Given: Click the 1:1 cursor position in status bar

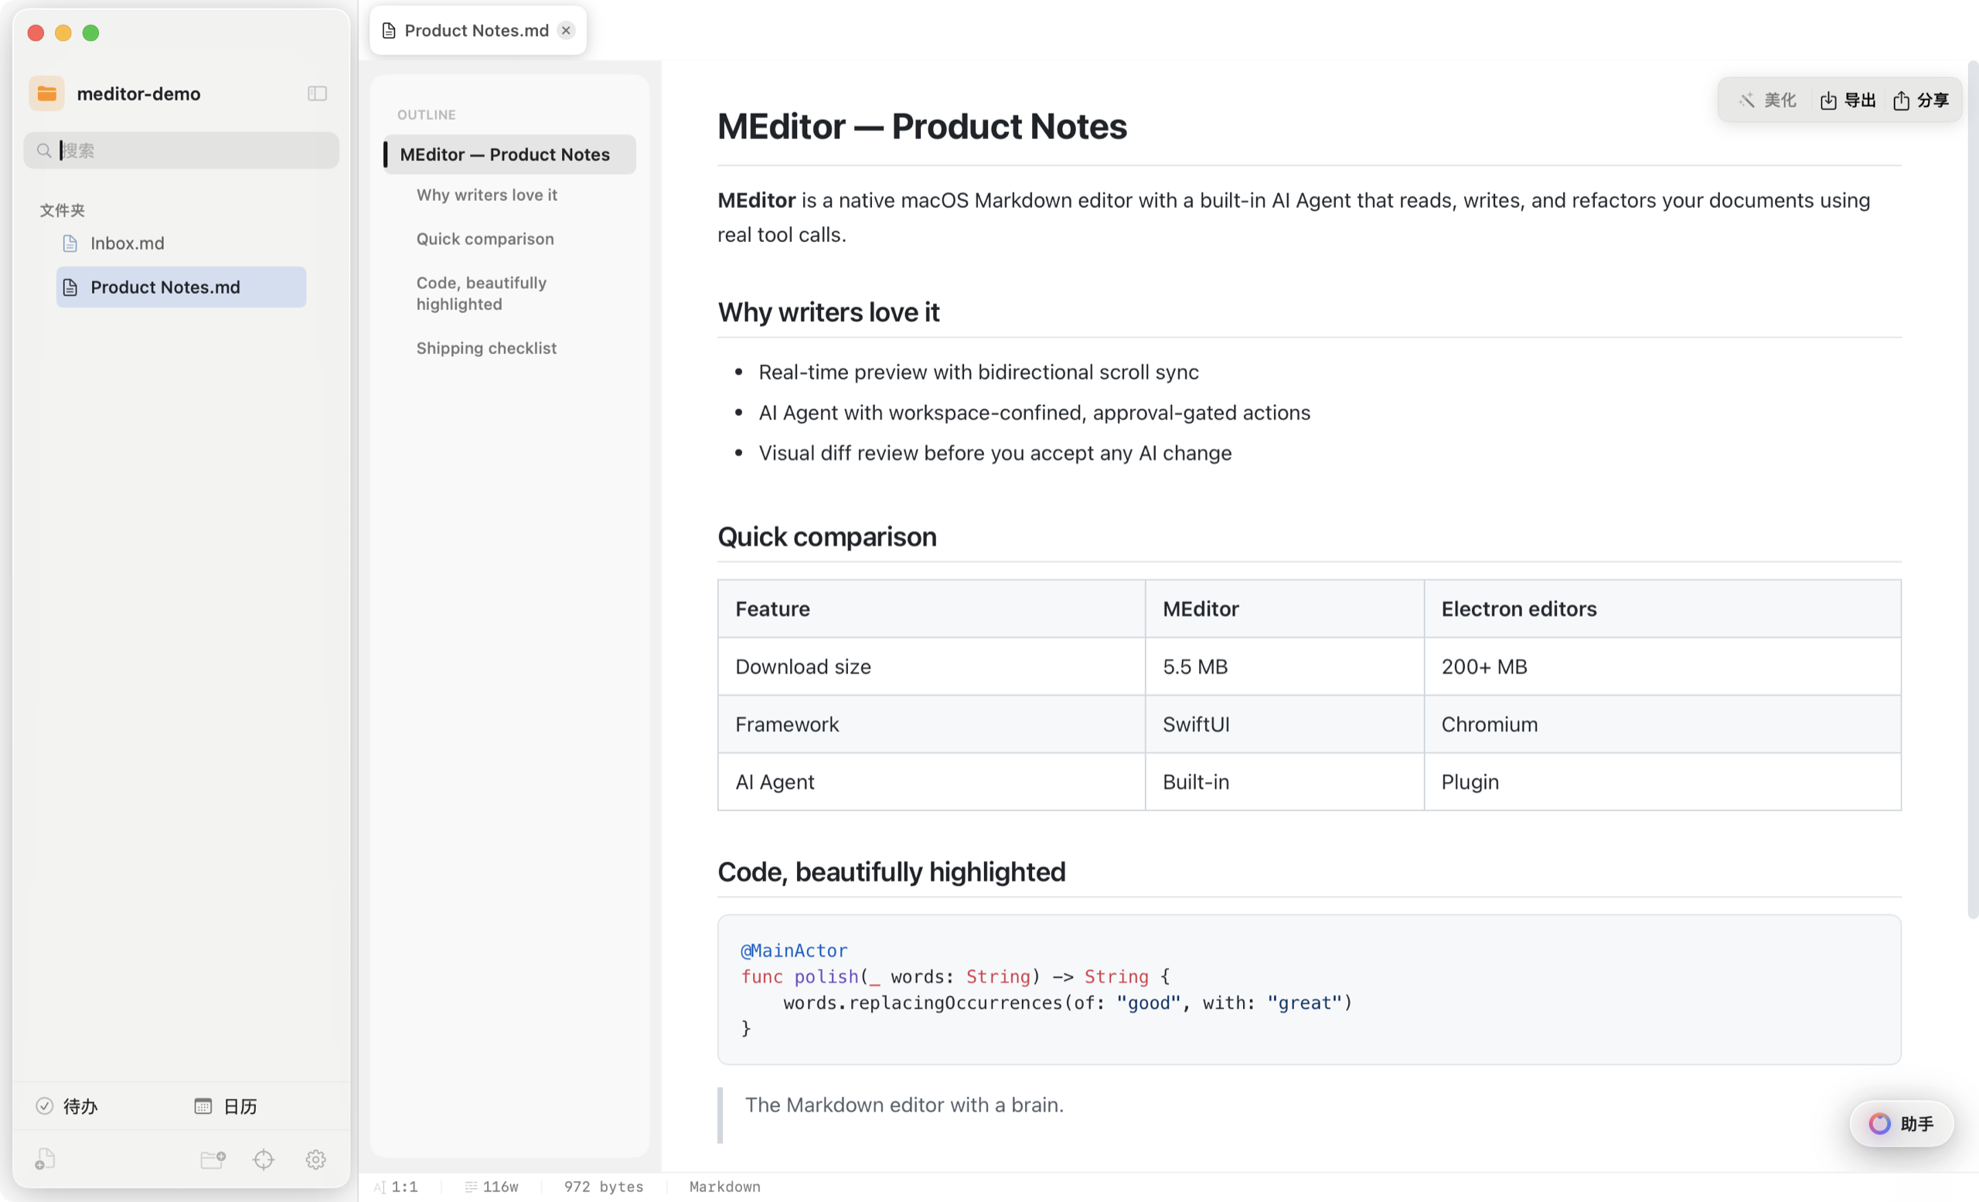Looking at the screenshot, I should (x=405, y=1187).
